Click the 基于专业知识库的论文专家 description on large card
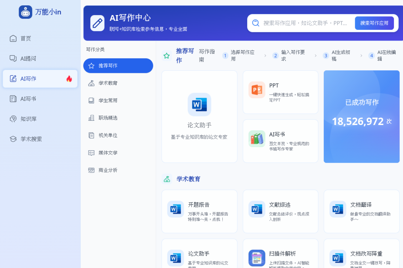The image size is (403, 268). pos(199,137)
